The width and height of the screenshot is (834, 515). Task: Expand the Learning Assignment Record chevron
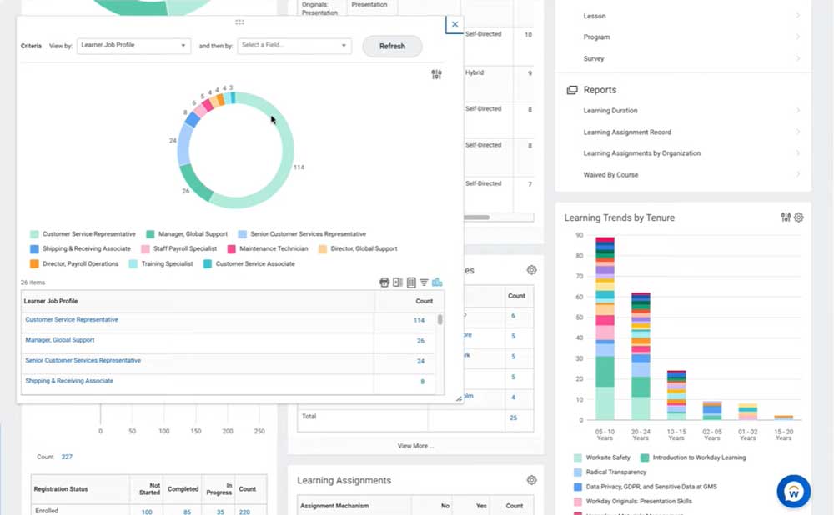798,132
